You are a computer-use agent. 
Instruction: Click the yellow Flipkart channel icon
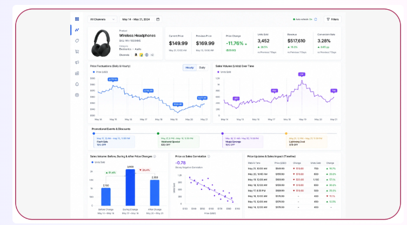point(141,55)
